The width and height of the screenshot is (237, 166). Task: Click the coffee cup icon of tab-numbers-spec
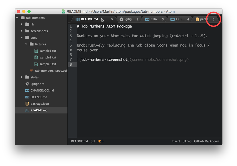pyautogui.click(x=32, y=71)
